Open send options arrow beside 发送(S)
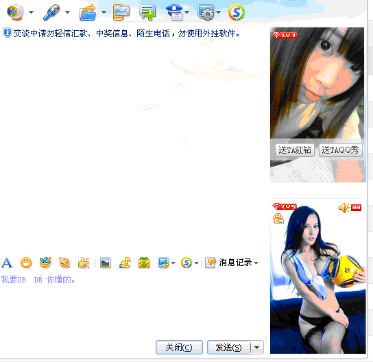The width and height of the screenshot is (373, 362). (x=257, y=348)
